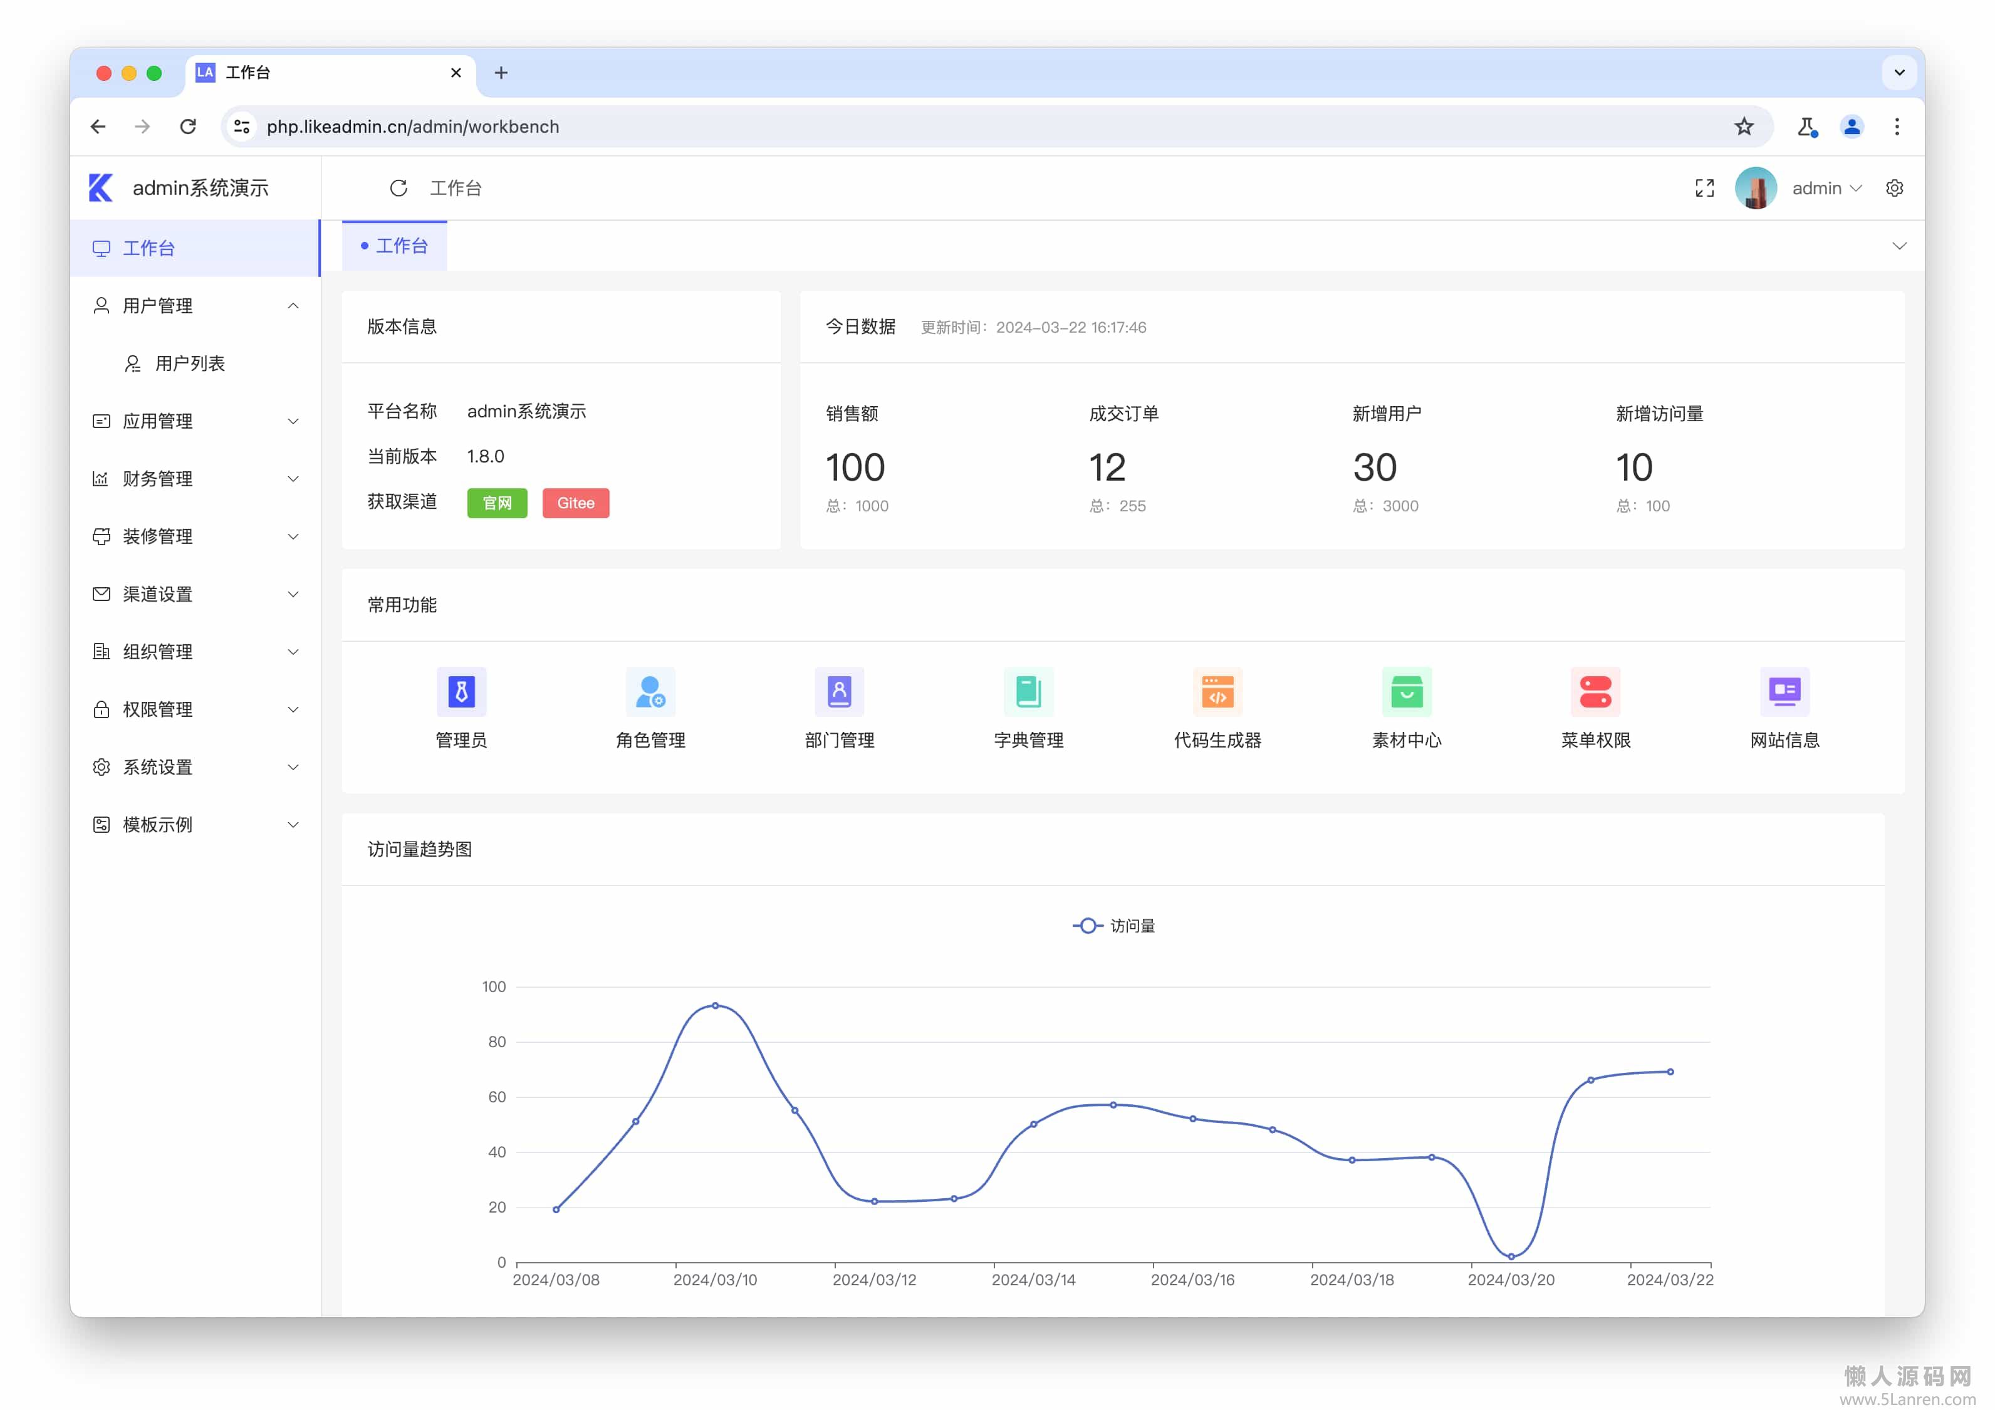The height and width of the screenshot is (1410, 1995).
Task: Select 用户列表 in the sidebar
Action: click(189, 363)
